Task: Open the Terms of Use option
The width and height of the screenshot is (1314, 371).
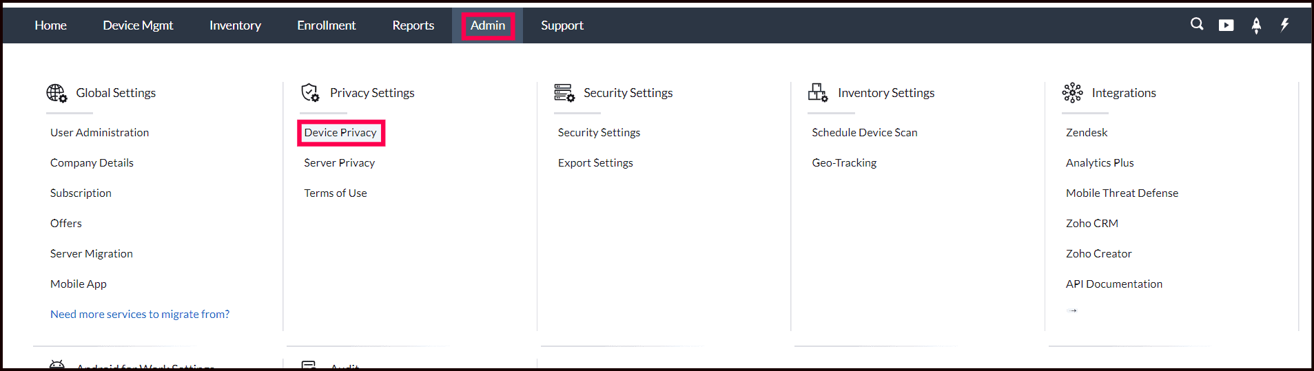Action: click(x=336, y=193)
